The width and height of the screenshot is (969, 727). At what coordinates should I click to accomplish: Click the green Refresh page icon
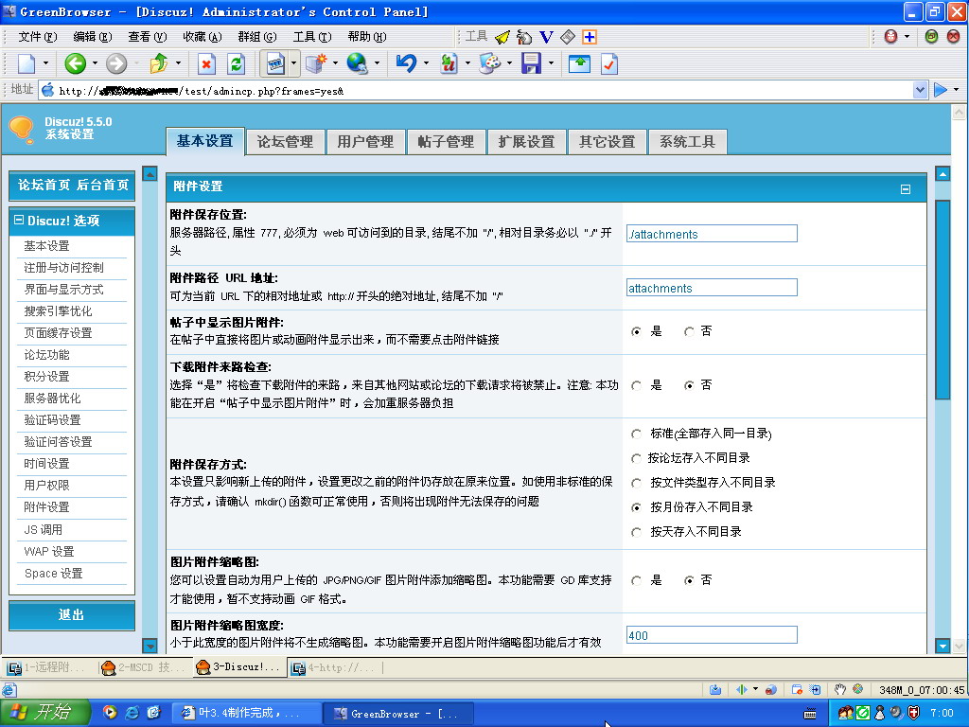point(236,63)
